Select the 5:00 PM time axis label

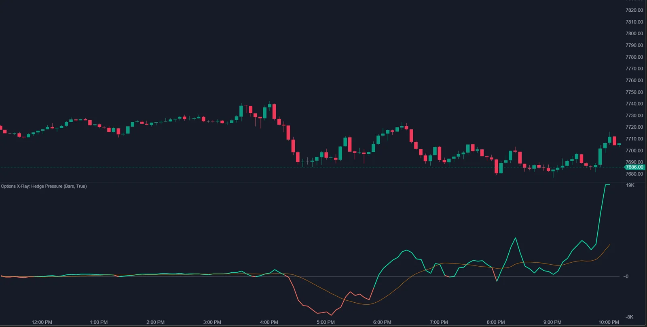pos(326,323)
